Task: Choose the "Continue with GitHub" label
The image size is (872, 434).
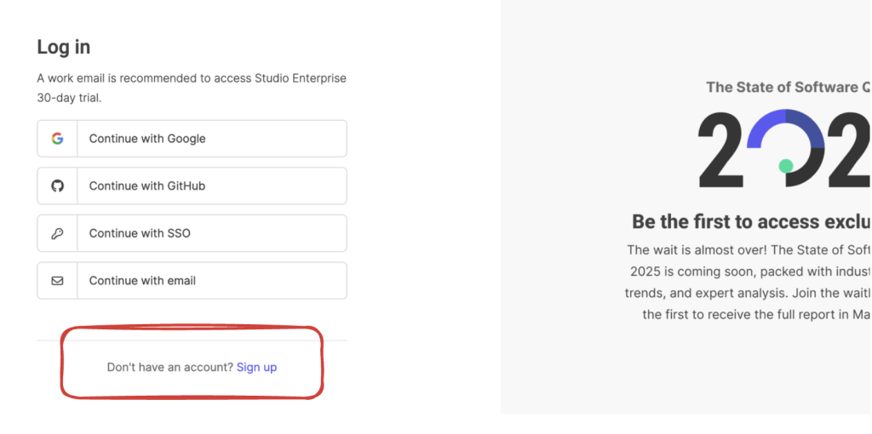Action: coord(147,186)
